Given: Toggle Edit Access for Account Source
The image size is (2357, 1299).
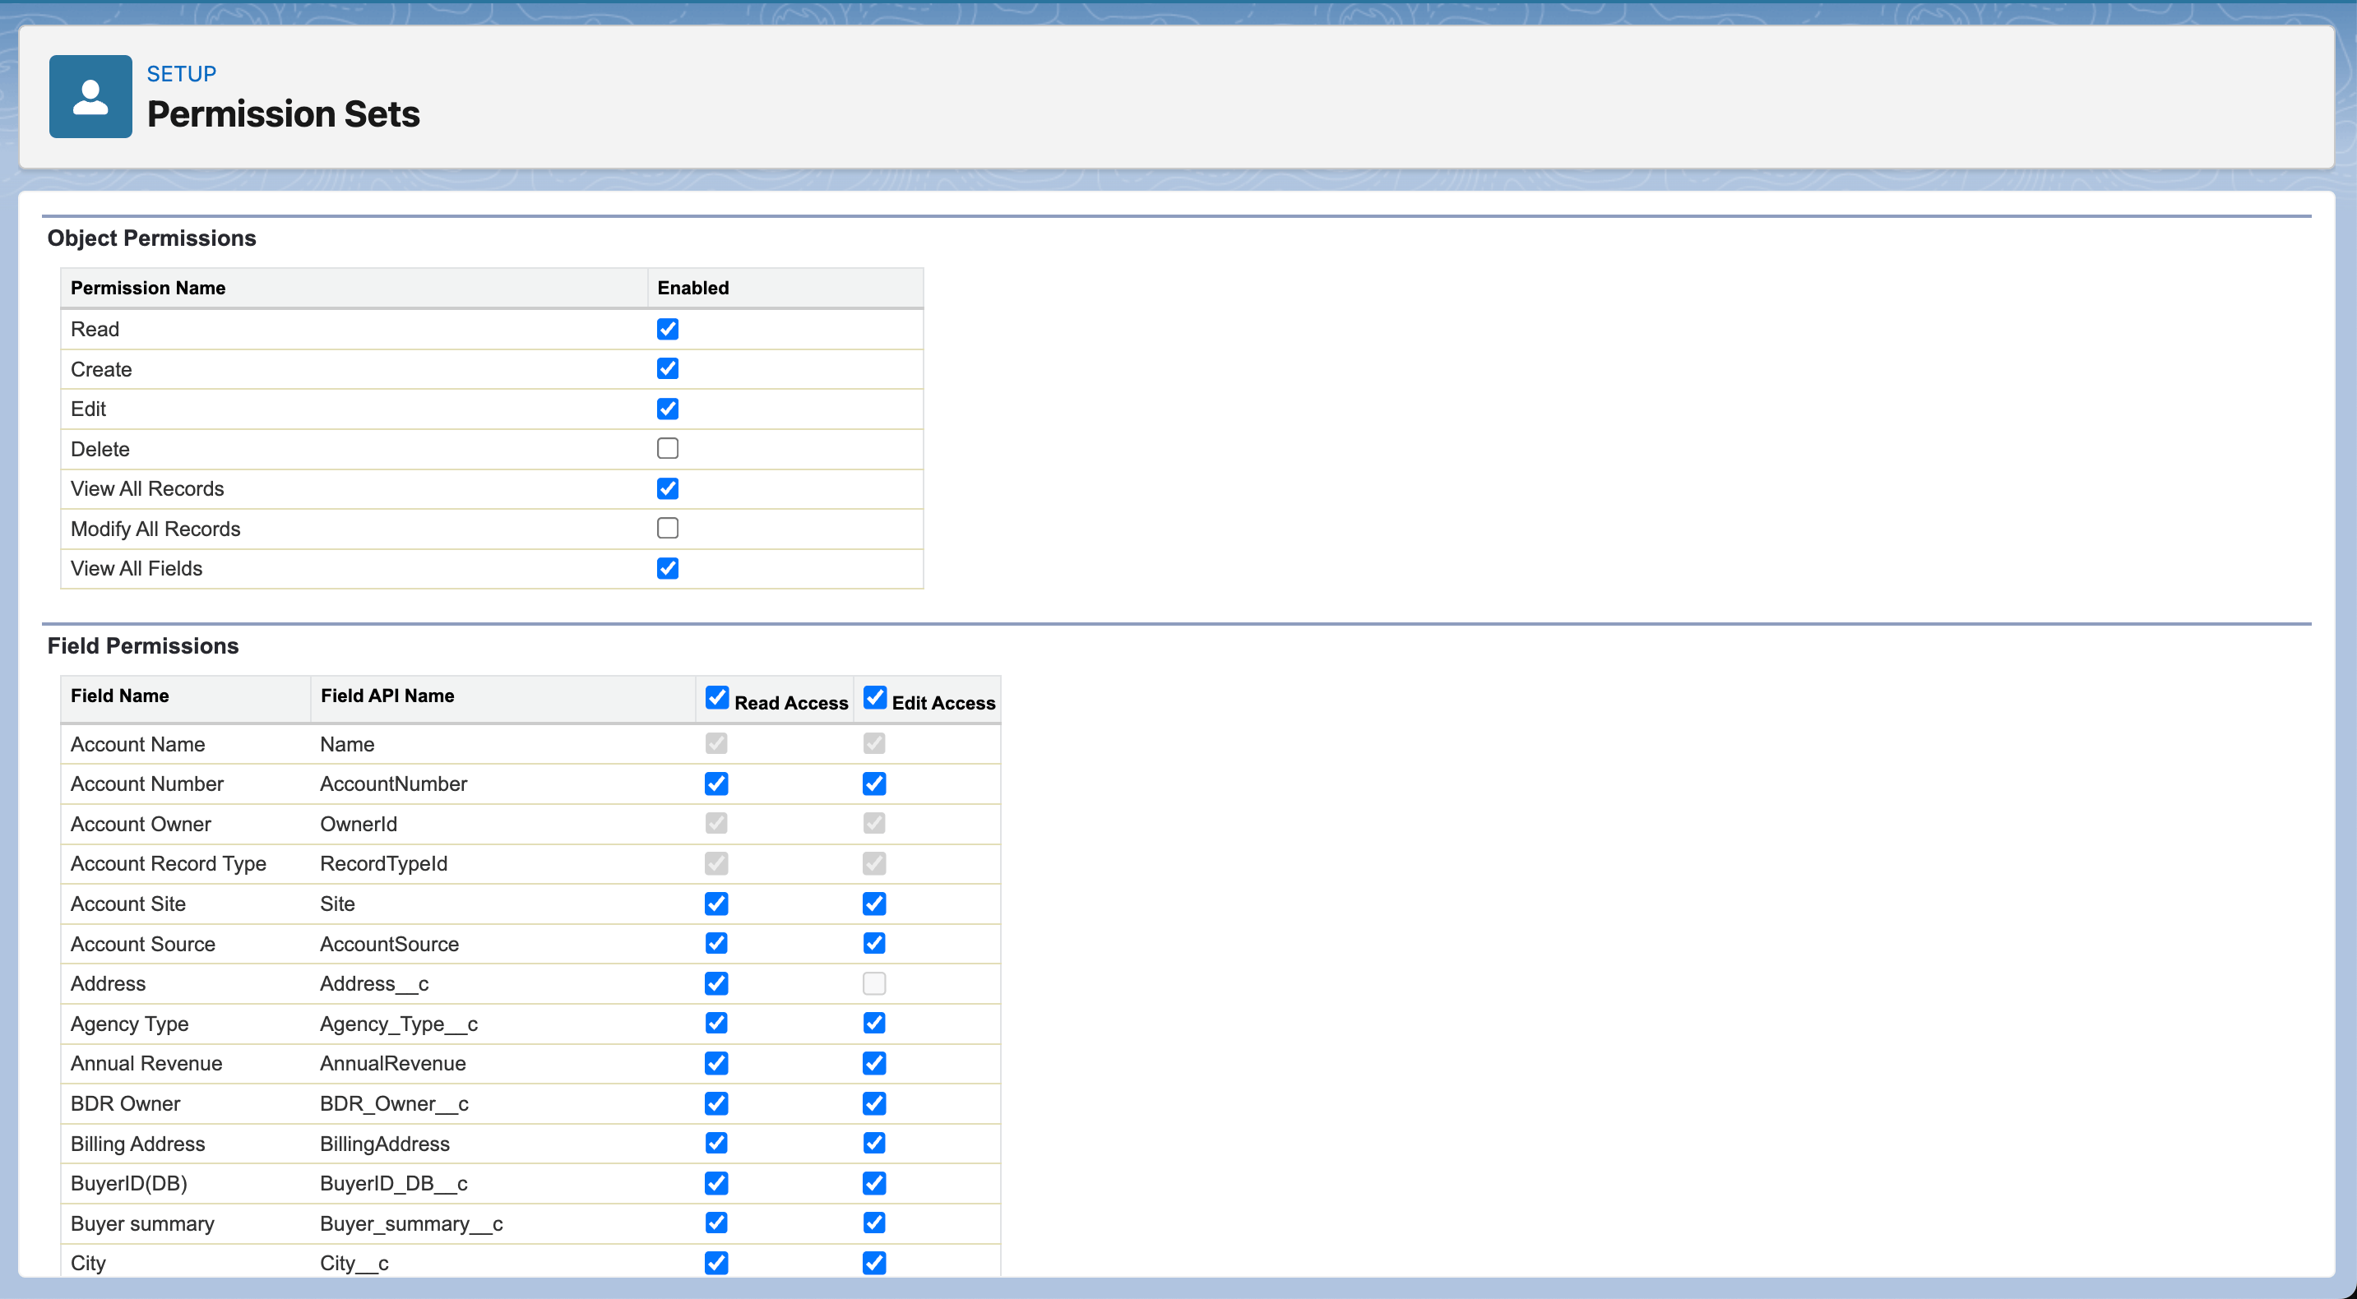Looking at the screenshot, I should (x=874, y=943).
